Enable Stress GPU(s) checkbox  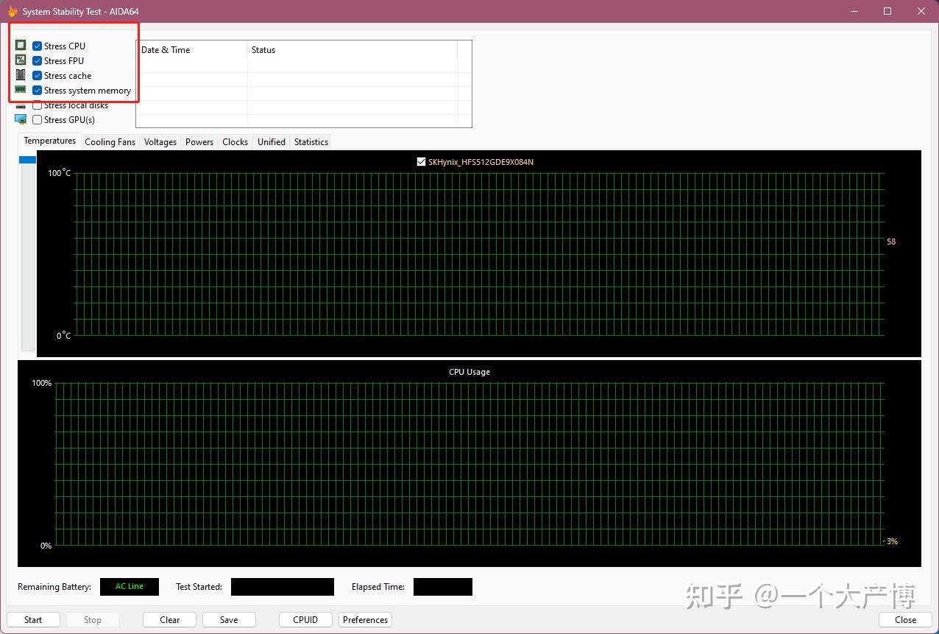click(x=37, y=120)
